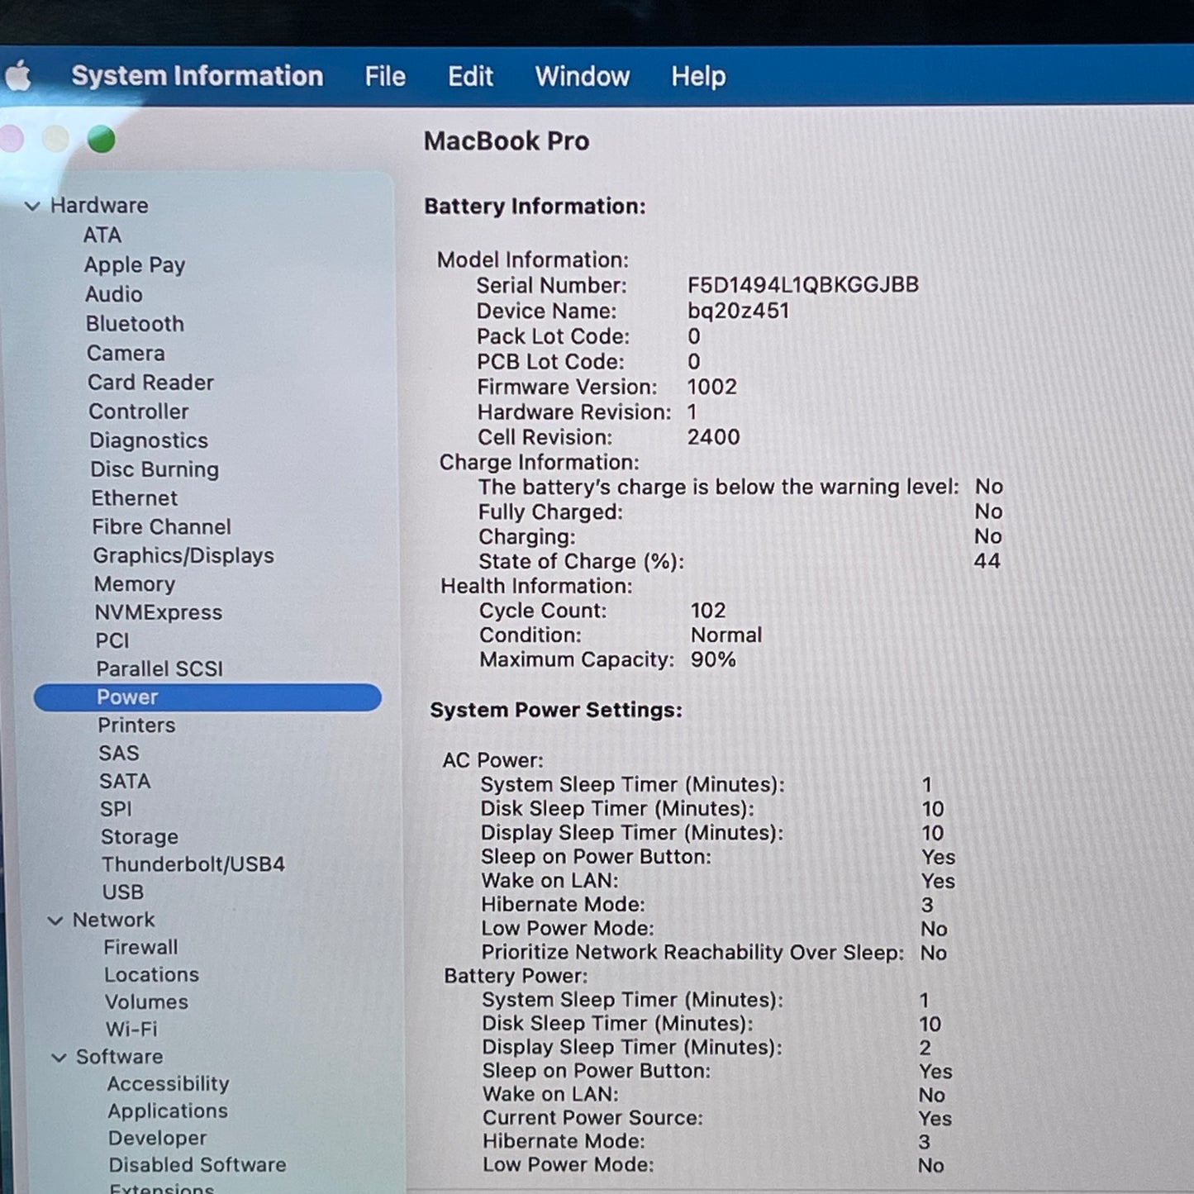Select SPI in the sidebar
Screen dimensions: 1194x1194
[x=116, y=810]
